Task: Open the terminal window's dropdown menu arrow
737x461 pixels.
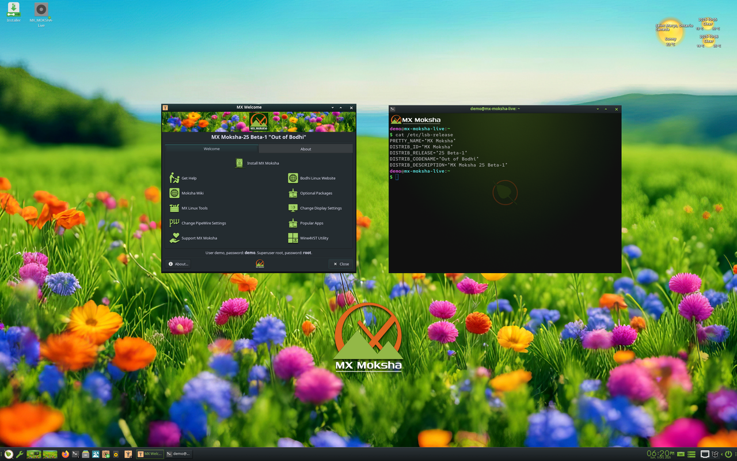Action: 597,109
